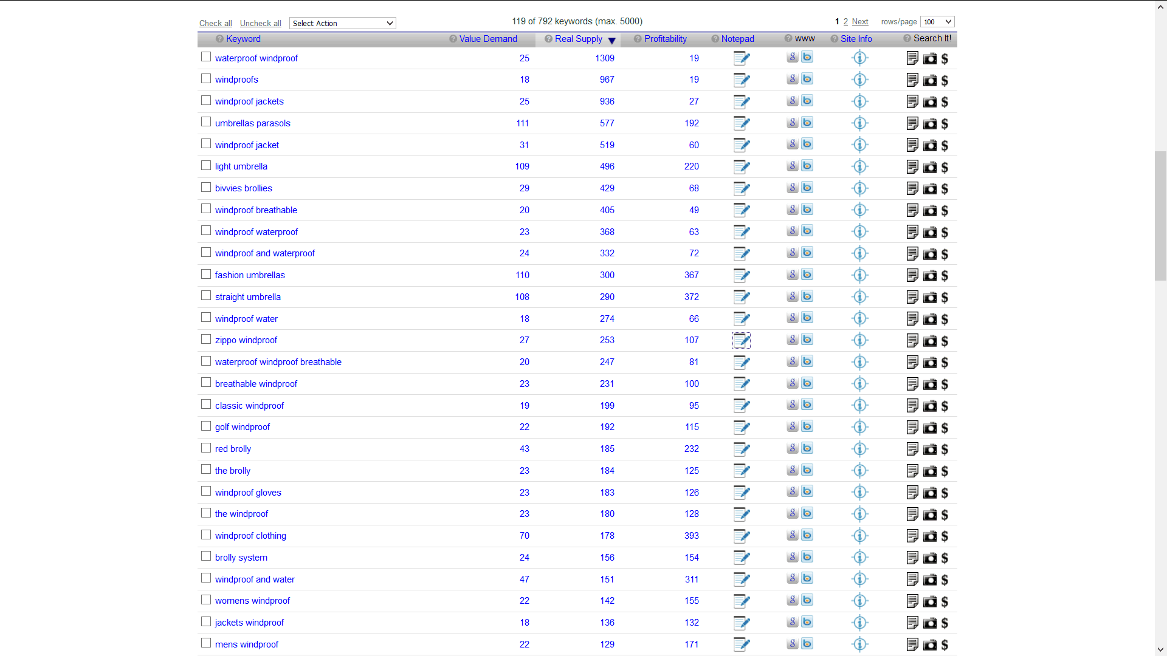Viewport: 1167px width, 656px height.
Task: Sort by Profitability column header
Action: 666,39
